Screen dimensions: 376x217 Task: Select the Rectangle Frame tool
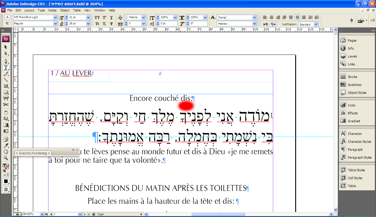(6, 86)
